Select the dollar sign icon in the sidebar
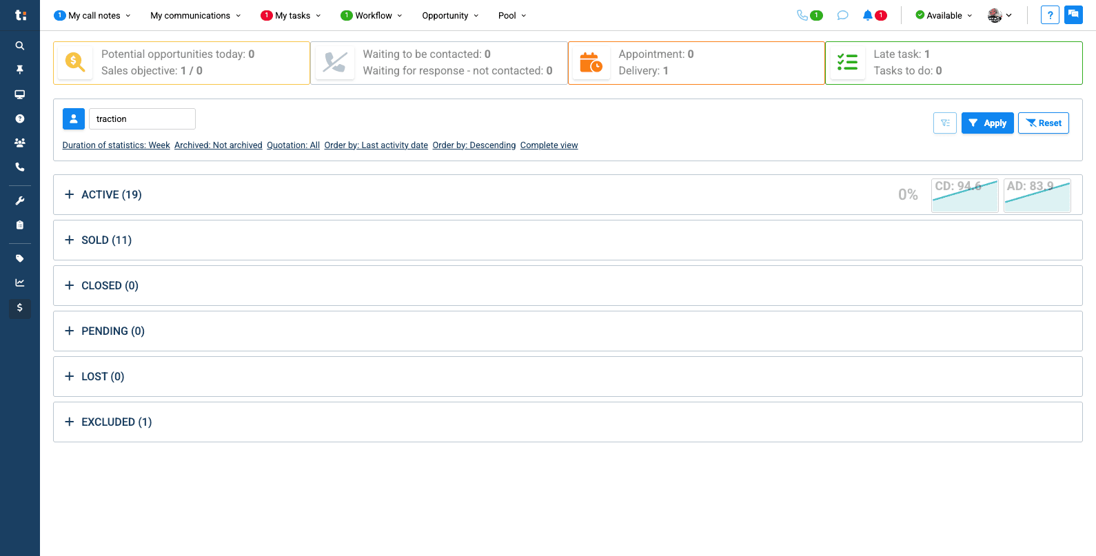This screenshot has width=1096, height=556. tap(20, 307)
